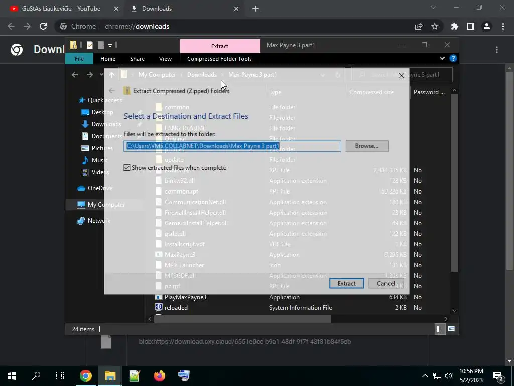
Task: Select Music in the navigation pane
Action: (94, 160)
